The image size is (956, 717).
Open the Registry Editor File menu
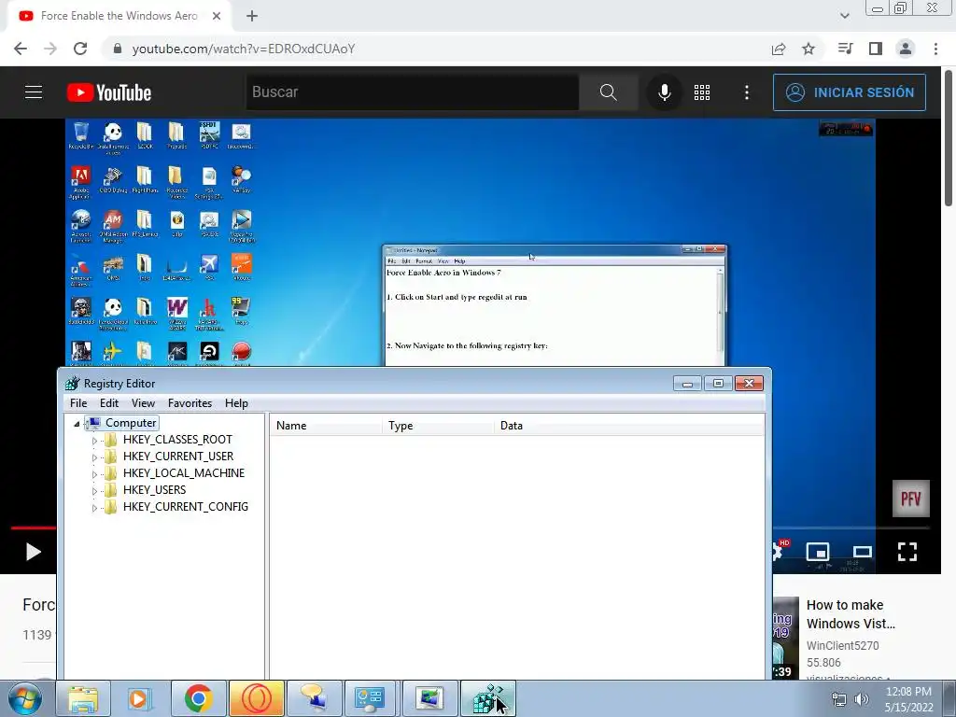tap(78, 403)
